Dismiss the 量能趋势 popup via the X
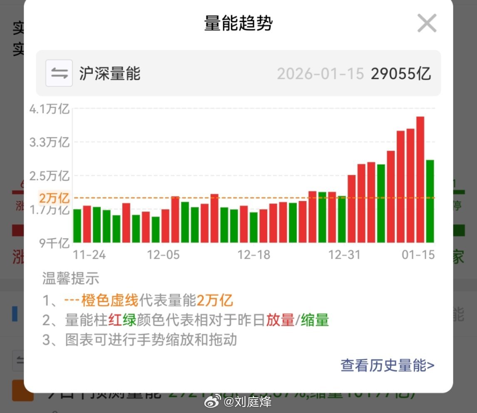Viewport: 477px width, 413px height. pos(426,24)
